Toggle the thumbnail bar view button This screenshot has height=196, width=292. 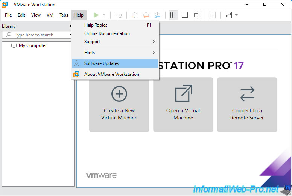tap(185, 15)
